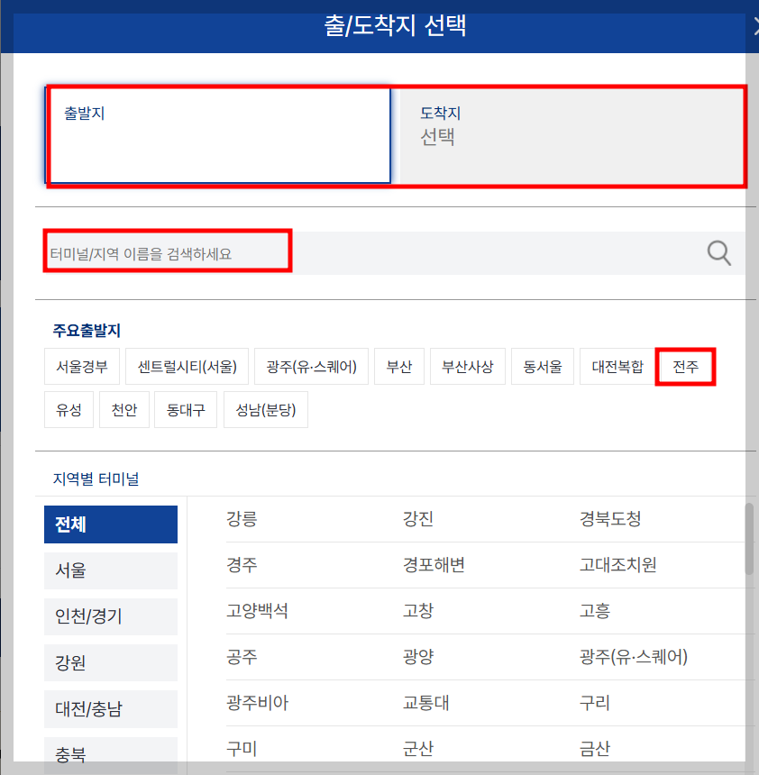
Task: Select 고창 in terminal list
Action: pos(418,611)
